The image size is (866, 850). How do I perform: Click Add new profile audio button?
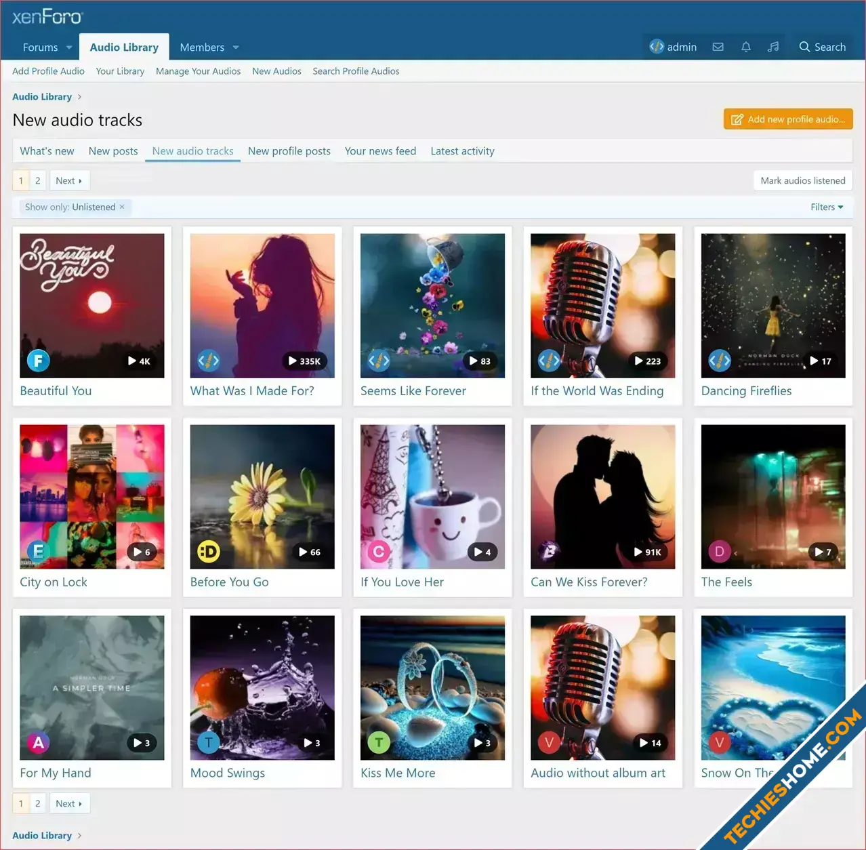point(788,119)
